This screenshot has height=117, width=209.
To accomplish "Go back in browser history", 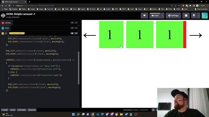I will click(x=2, y=6).
